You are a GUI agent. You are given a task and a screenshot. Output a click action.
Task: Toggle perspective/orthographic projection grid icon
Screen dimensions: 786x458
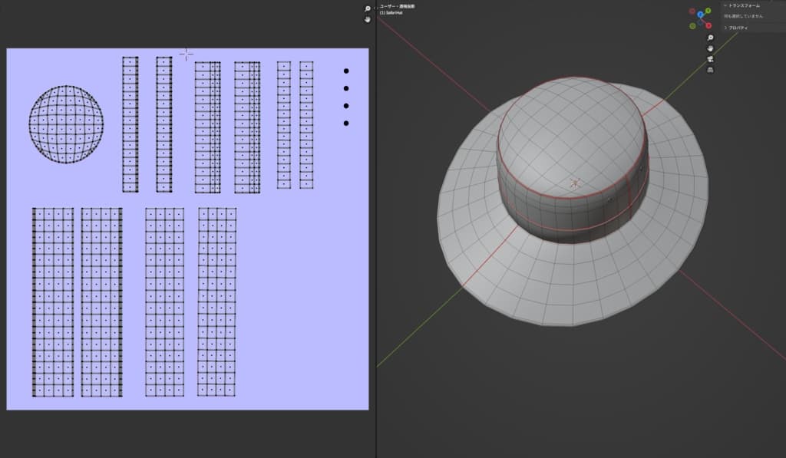(710, 70)
